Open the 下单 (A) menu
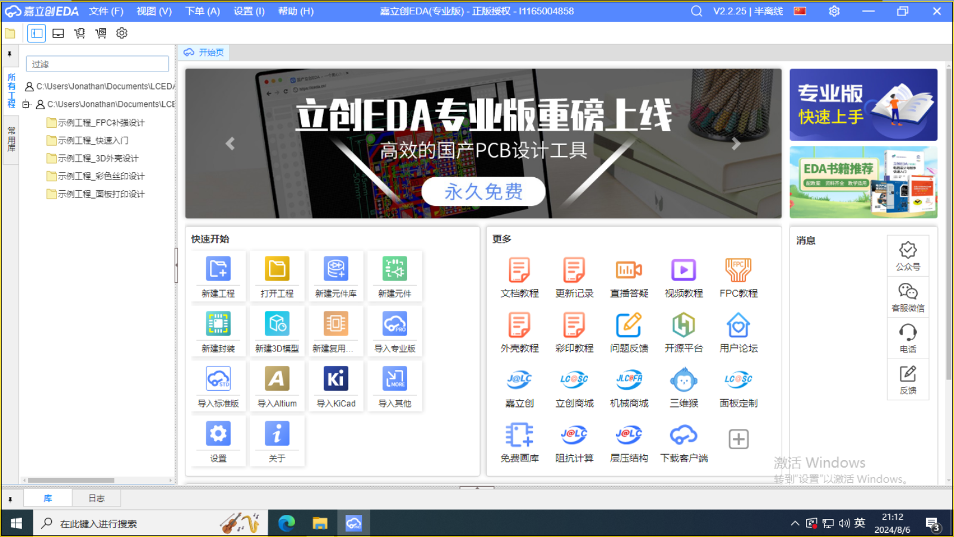954x537 pixels. [203, 11]
